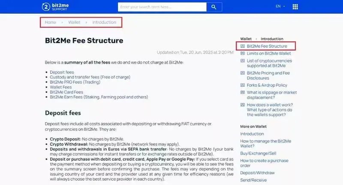This screenshot has width=343, height=185.
Task: Open the EN language dropdown
Action: pos(280,6)
